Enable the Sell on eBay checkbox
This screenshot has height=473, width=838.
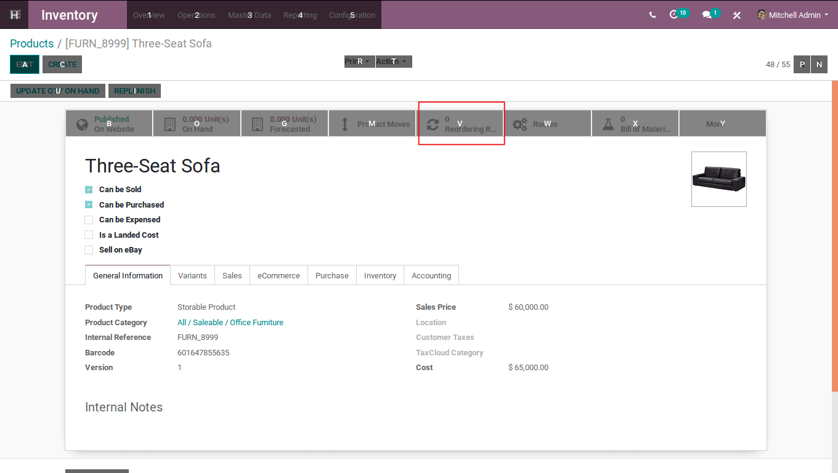[x=89, y=250]
